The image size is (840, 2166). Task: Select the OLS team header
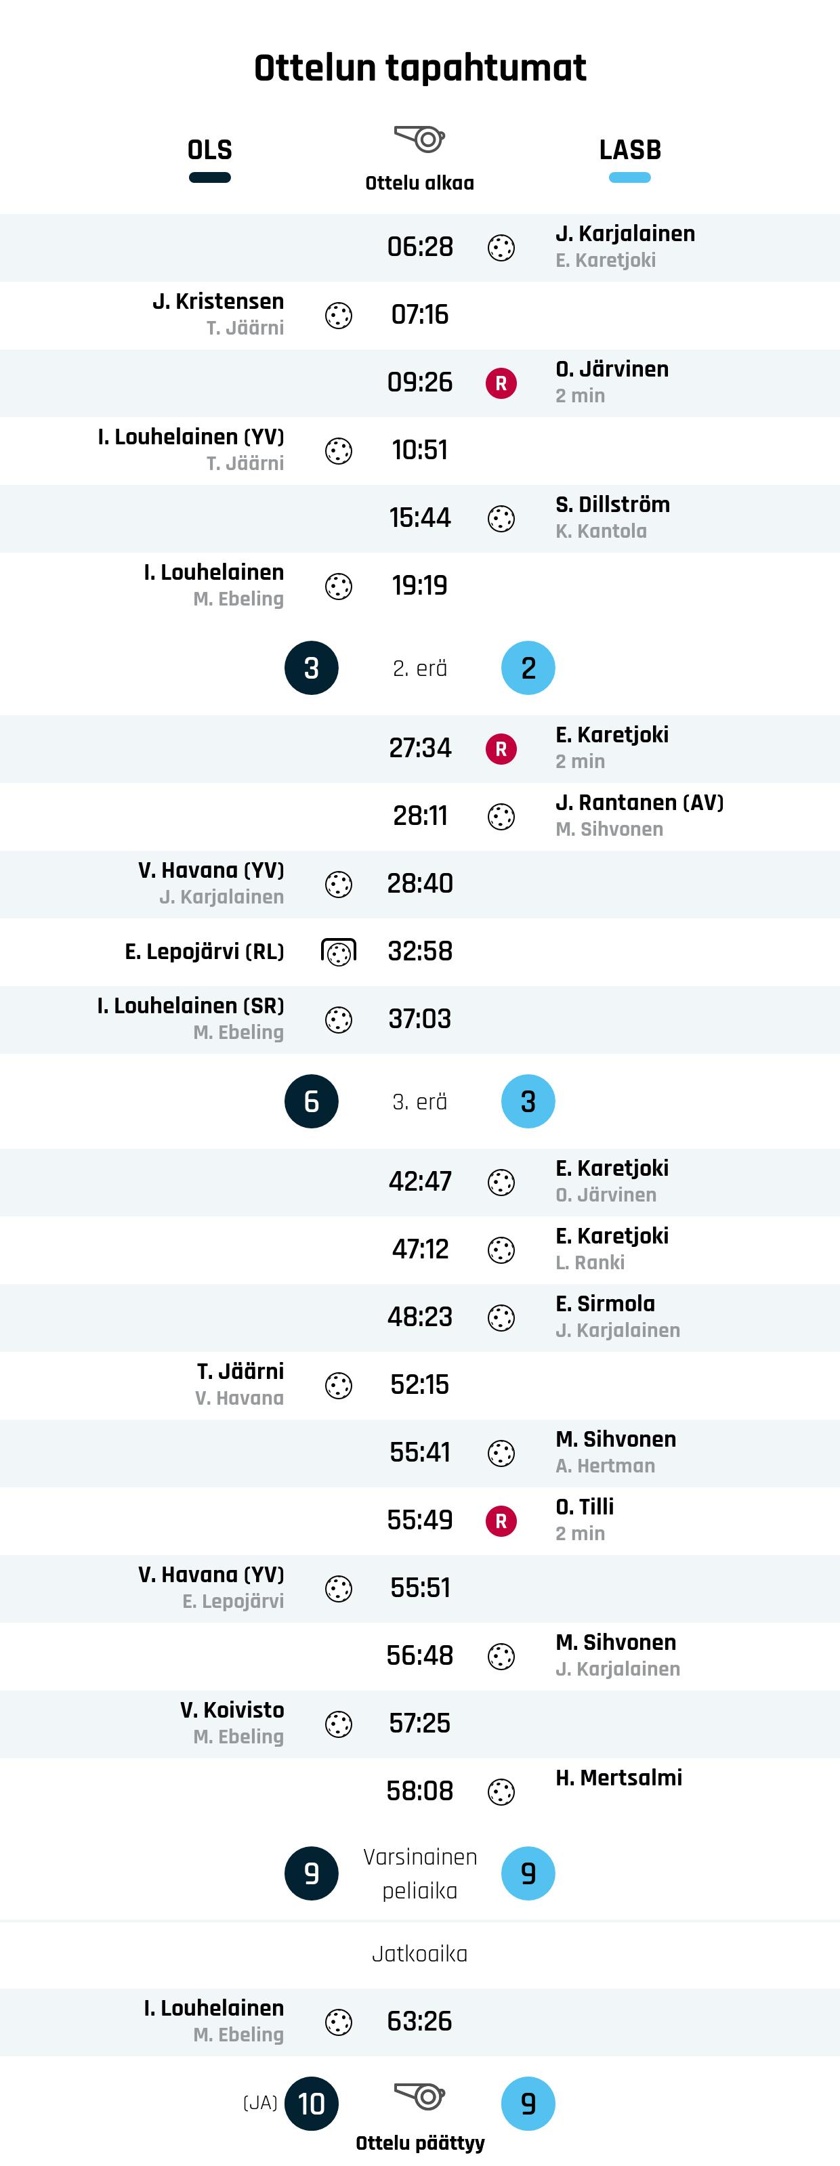pos(209,151)
